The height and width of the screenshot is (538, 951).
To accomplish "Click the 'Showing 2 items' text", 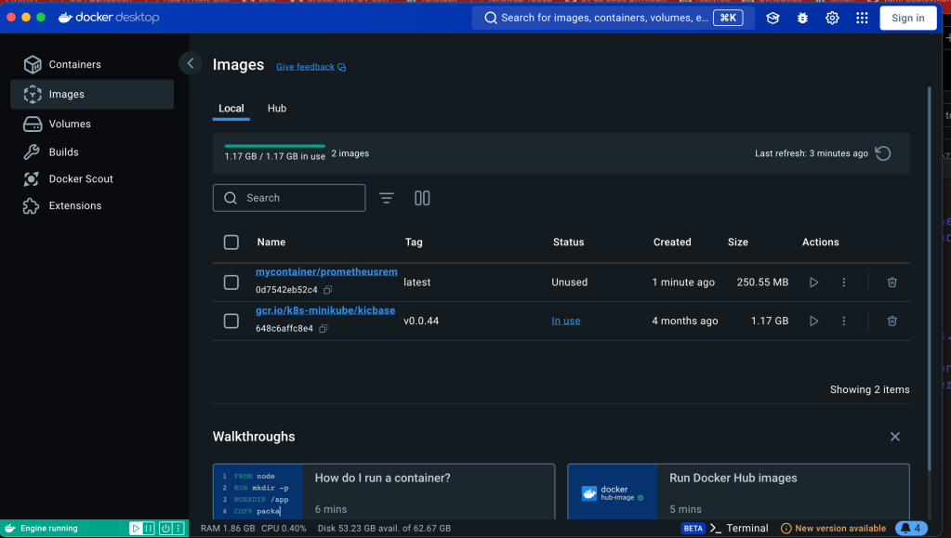I will pos(870,389).
